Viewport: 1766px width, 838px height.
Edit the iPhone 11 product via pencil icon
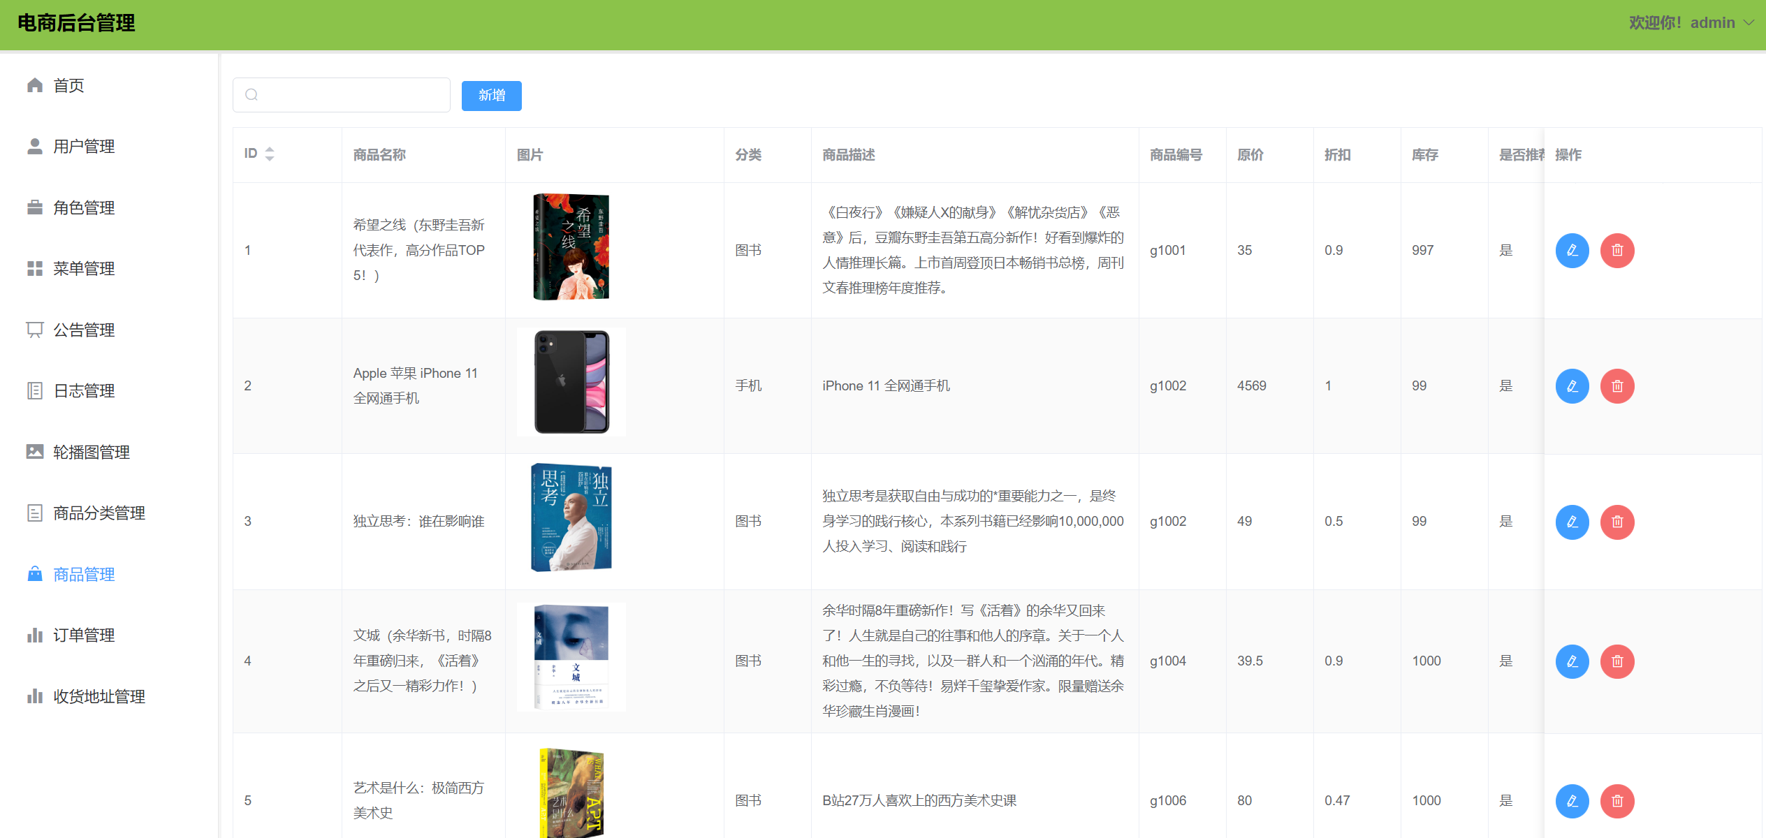1572,385
